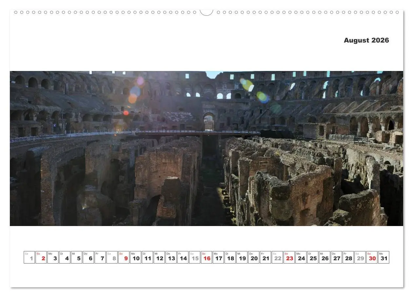Select day 29 Saturday cell
Screen dimensions: 413x297
[x=360, y=257]
